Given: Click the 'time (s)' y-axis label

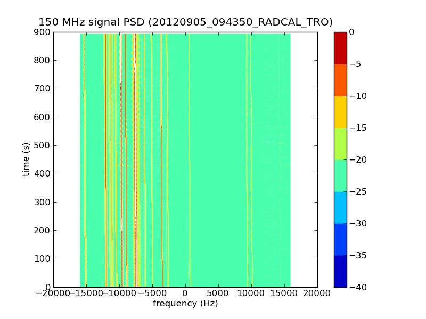Looking at the screenshot, I should [26, 159].
